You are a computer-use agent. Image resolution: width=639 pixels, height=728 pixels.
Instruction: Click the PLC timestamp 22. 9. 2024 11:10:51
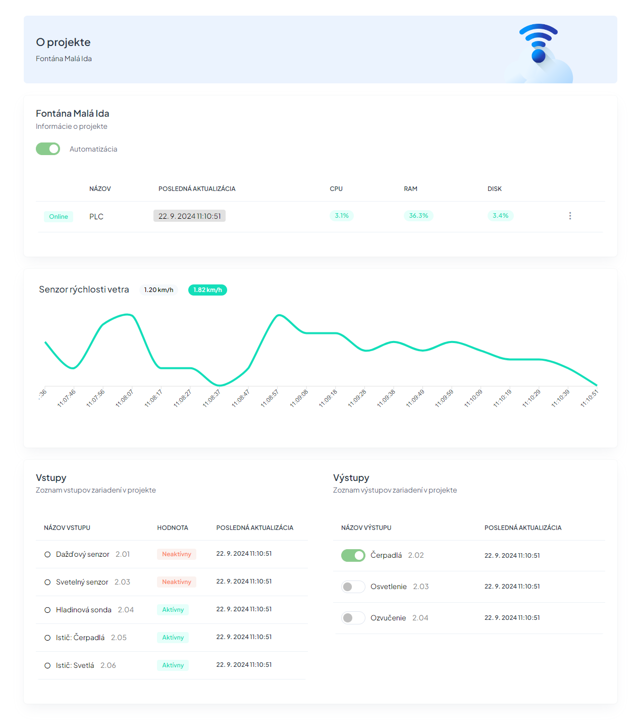(189, 216)
